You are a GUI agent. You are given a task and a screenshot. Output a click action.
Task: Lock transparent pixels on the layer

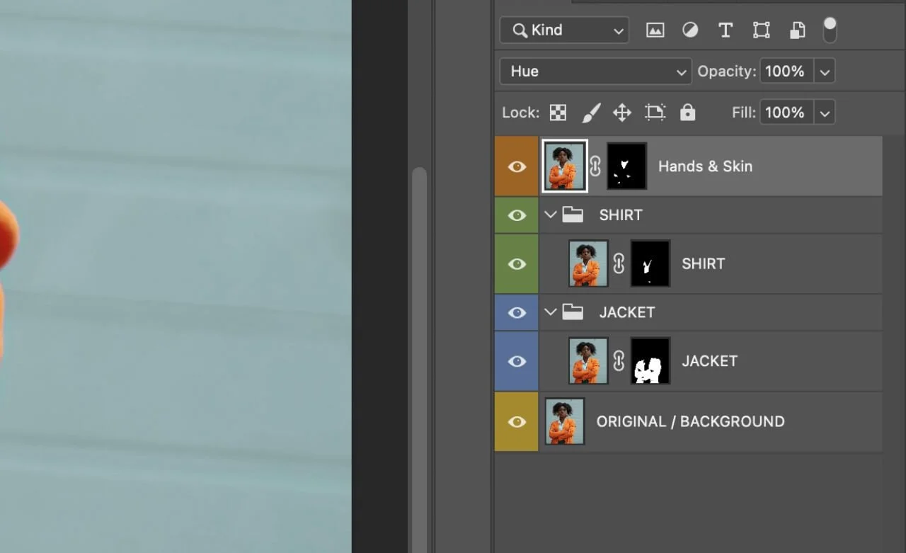coord(558,112)
